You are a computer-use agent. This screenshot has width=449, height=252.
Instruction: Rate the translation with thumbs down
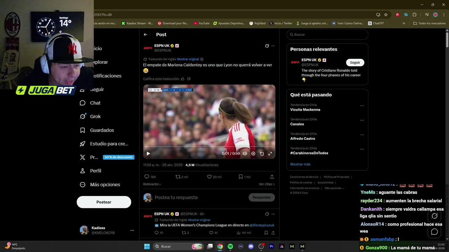189,79
